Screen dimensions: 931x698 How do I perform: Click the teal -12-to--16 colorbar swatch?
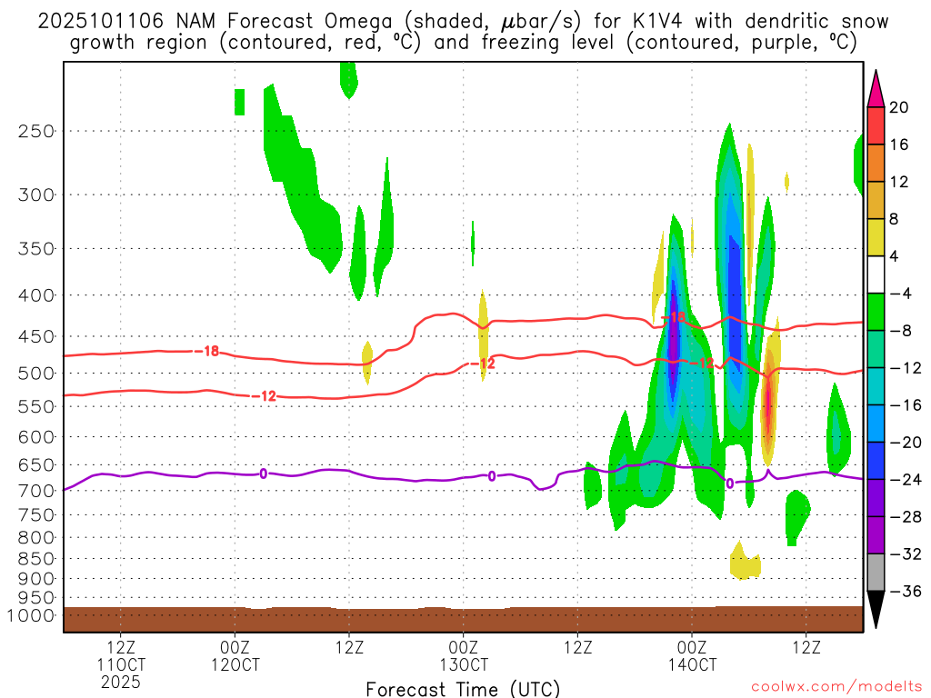(x=876, y=386)
